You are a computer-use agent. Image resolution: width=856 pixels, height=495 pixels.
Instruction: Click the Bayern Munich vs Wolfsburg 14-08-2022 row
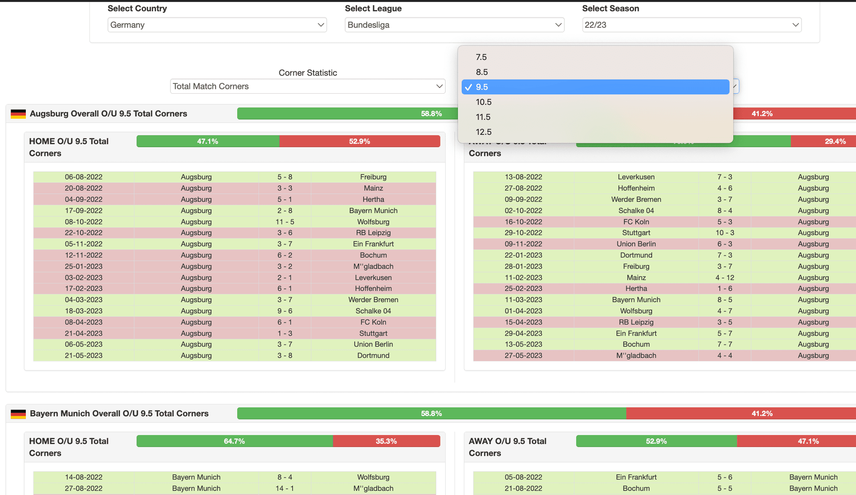pyautogui.click(x=235, y=477)
